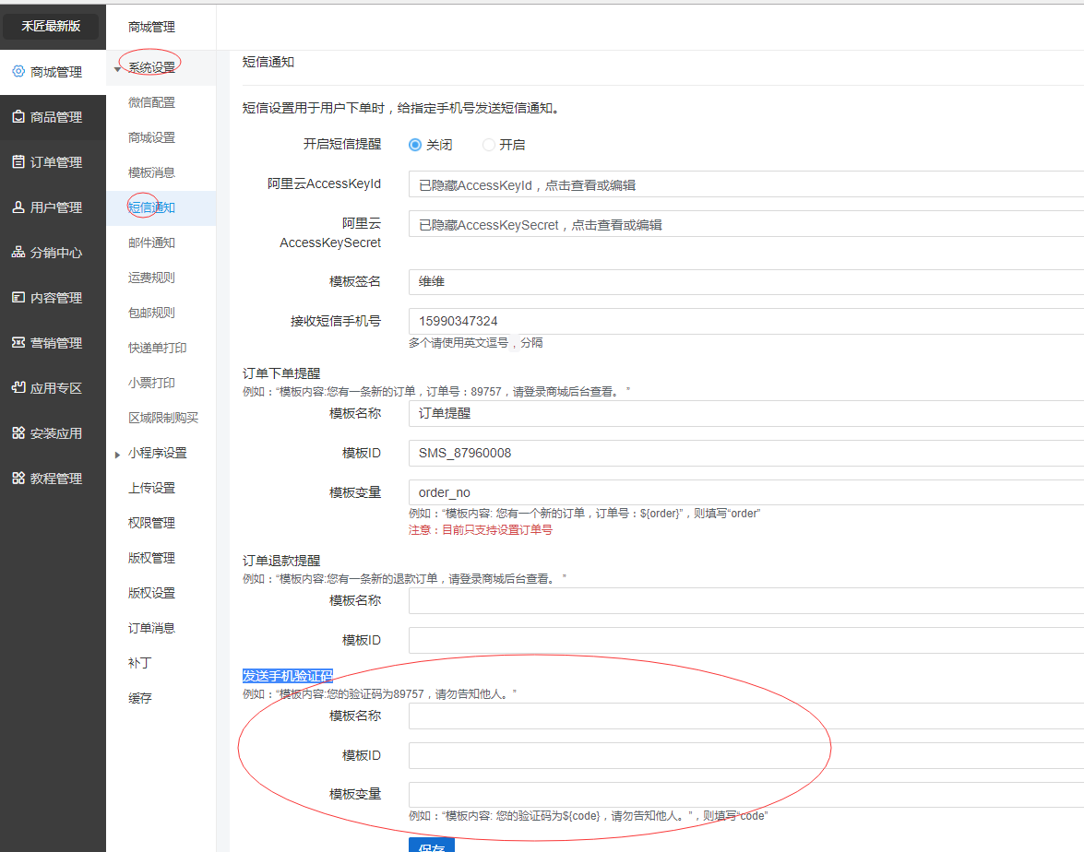Expand the 小程序设置 submenu
The image size is (1084, 852).
(118, 454)
